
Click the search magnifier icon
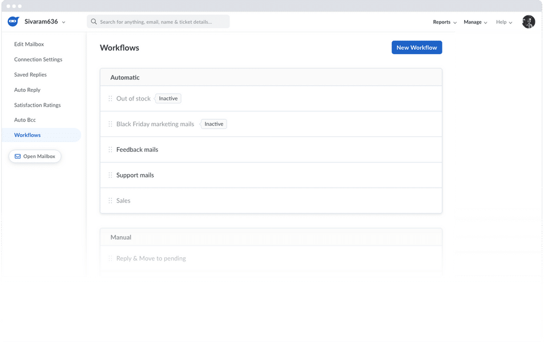[94, 22]
